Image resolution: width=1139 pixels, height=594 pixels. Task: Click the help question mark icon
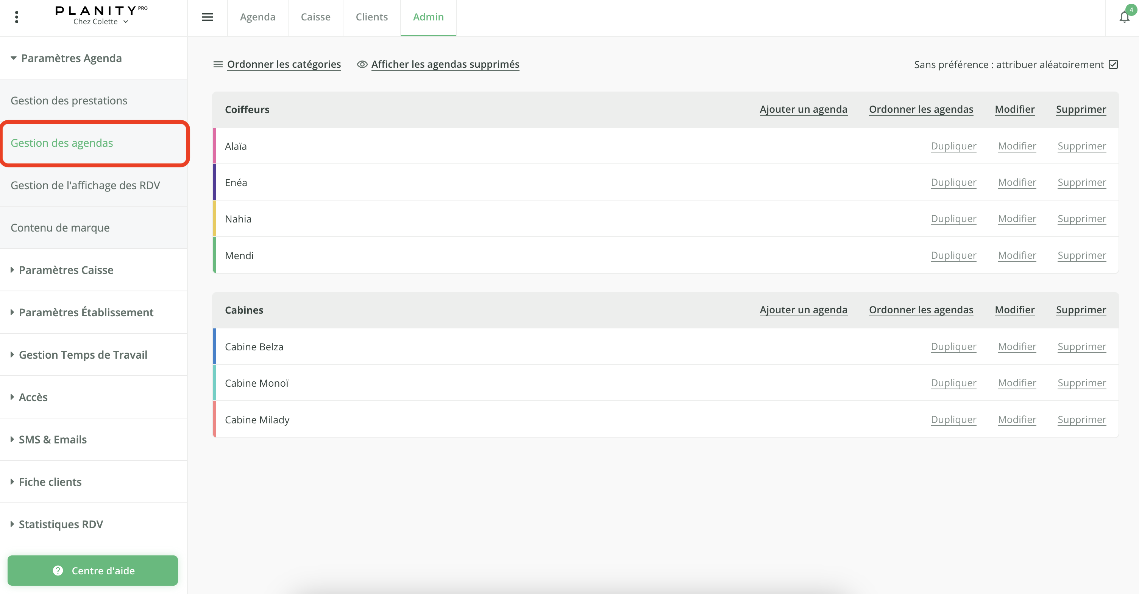click(x=58, y=571)
